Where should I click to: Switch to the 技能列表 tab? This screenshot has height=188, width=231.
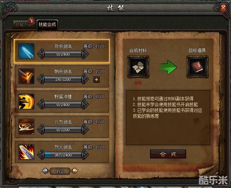pos(24,24)
